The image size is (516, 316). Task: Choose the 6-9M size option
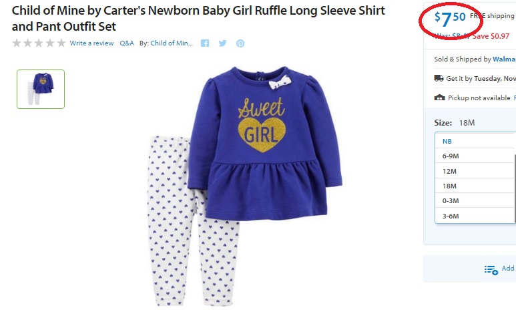[475, 156]
